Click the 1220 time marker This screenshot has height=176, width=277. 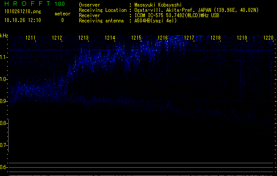coord(268,38)
